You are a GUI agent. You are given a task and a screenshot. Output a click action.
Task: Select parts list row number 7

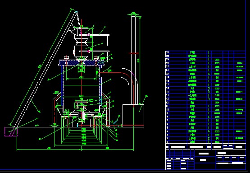pyautogui.click(x=205, y=121)
